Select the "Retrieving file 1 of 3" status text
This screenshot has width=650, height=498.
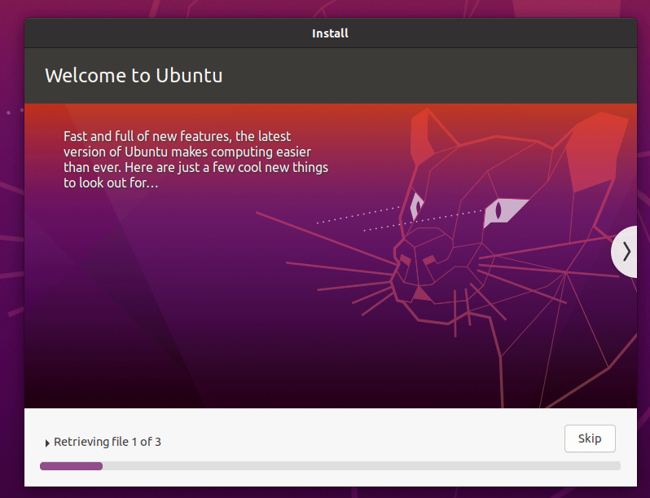[x=108, y=442]
